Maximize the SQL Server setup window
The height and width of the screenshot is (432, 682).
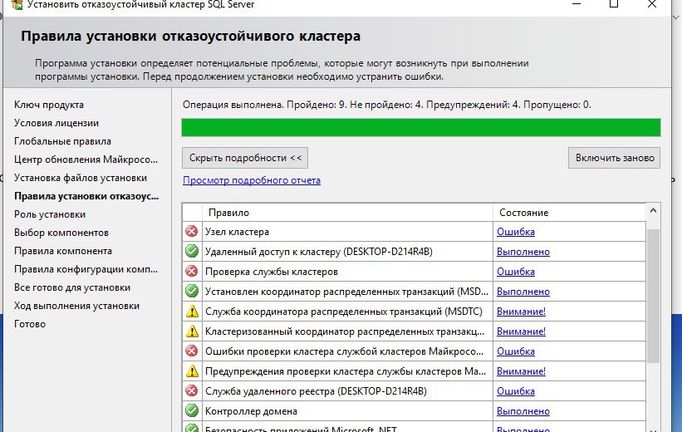pos(614,4)
